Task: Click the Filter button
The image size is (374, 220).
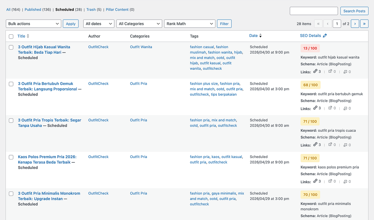Action: [x=224, y=24]
